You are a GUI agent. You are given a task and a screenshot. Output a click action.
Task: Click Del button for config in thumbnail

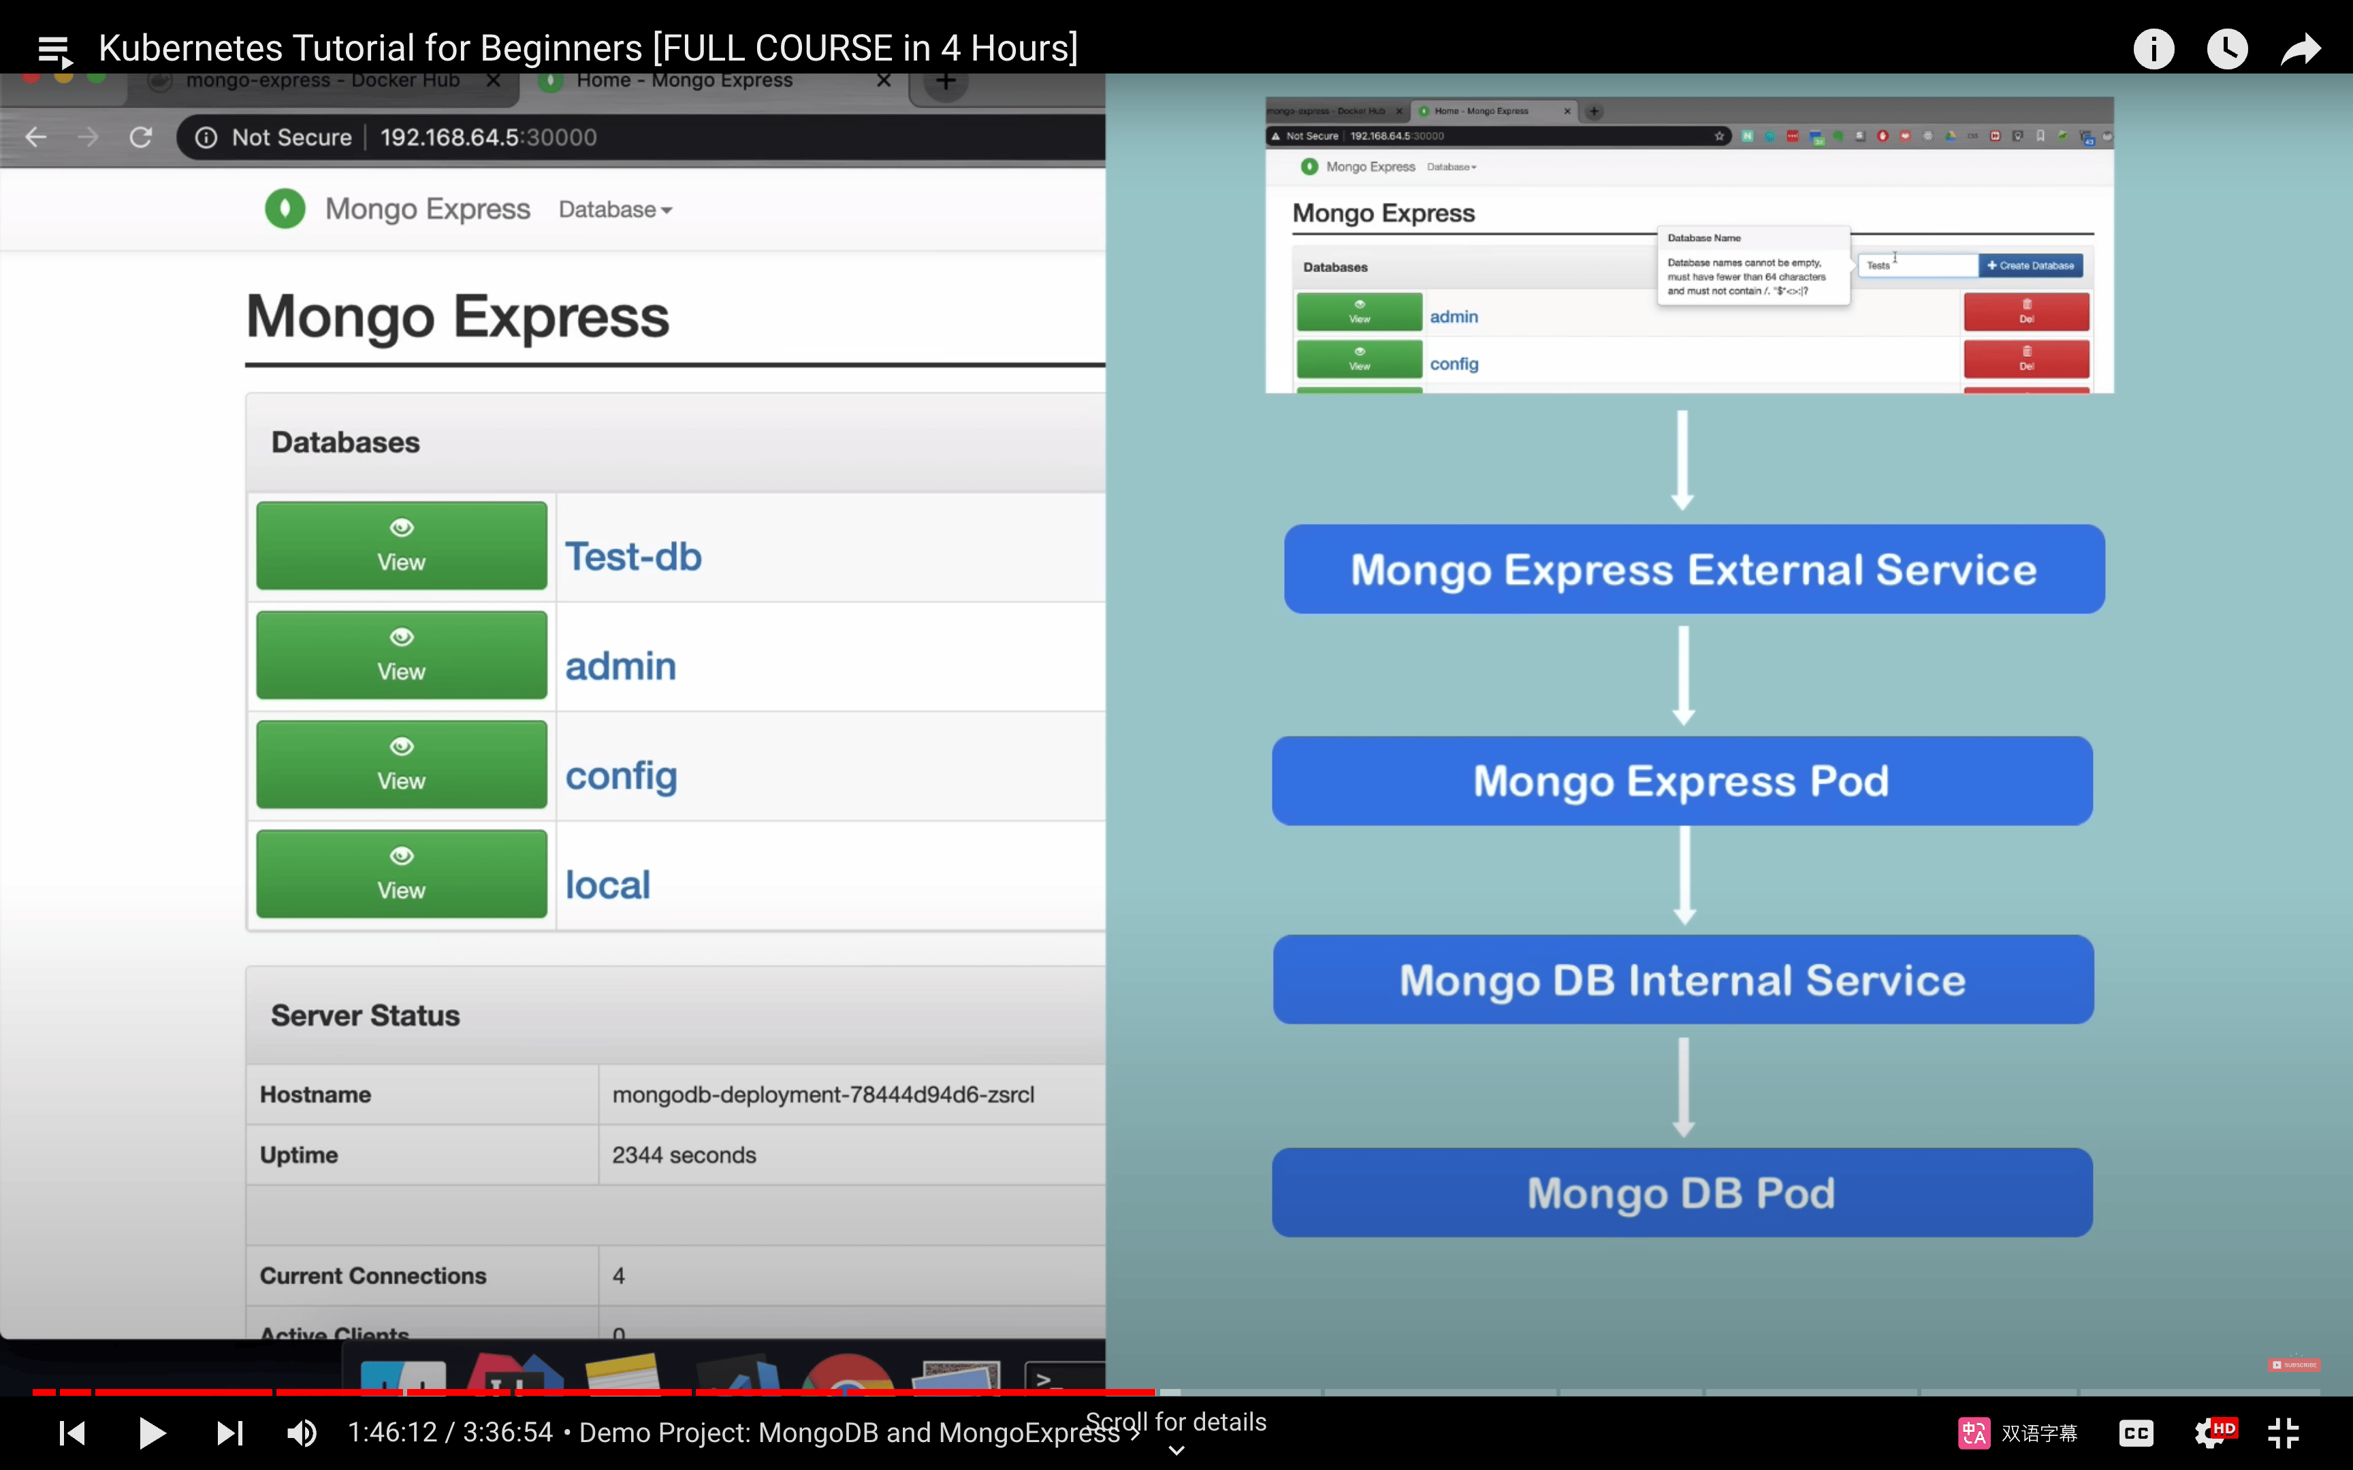tap(2026, 359)
